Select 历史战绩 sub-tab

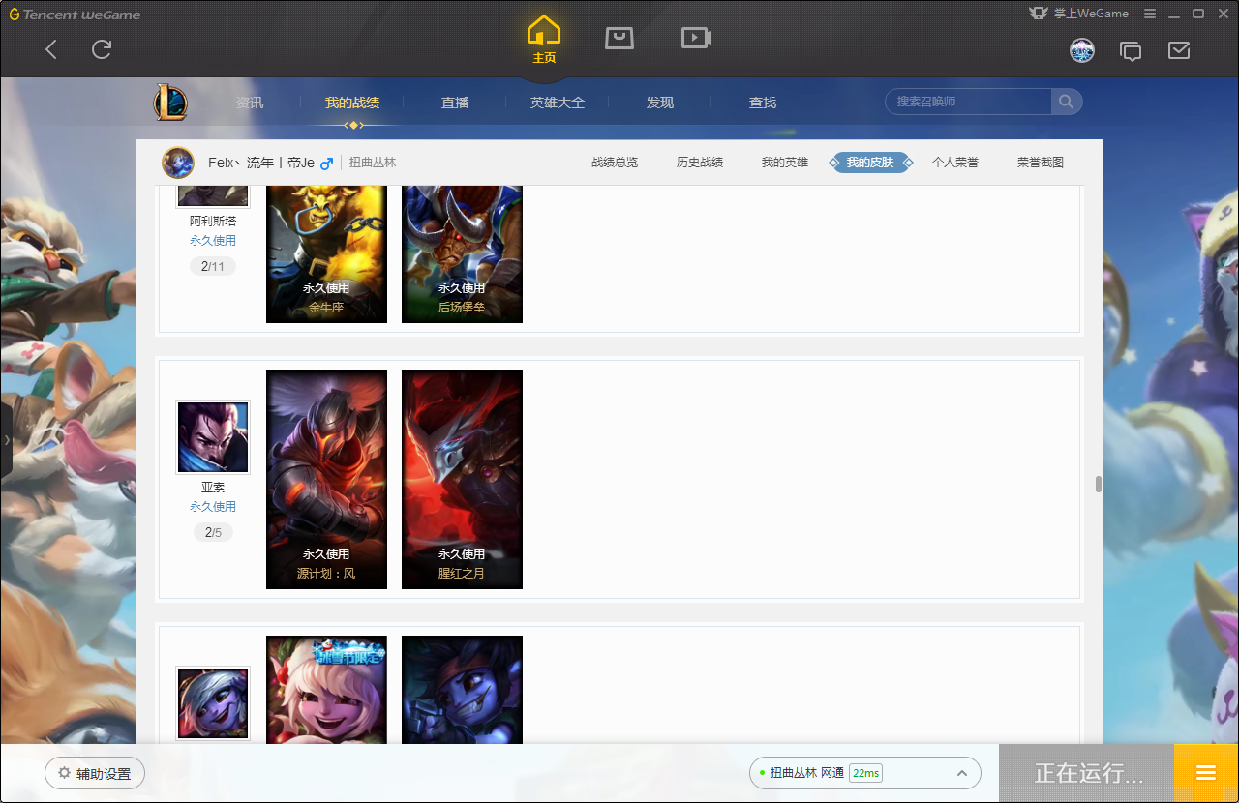click(700, 163)
